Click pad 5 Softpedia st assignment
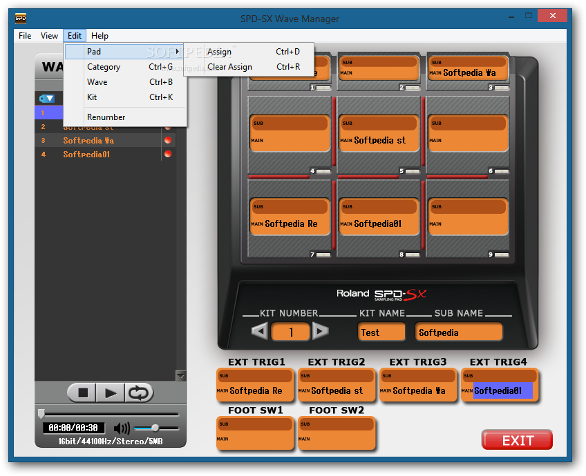Screen dimensions: 586x476 click(x=379, y=132)
